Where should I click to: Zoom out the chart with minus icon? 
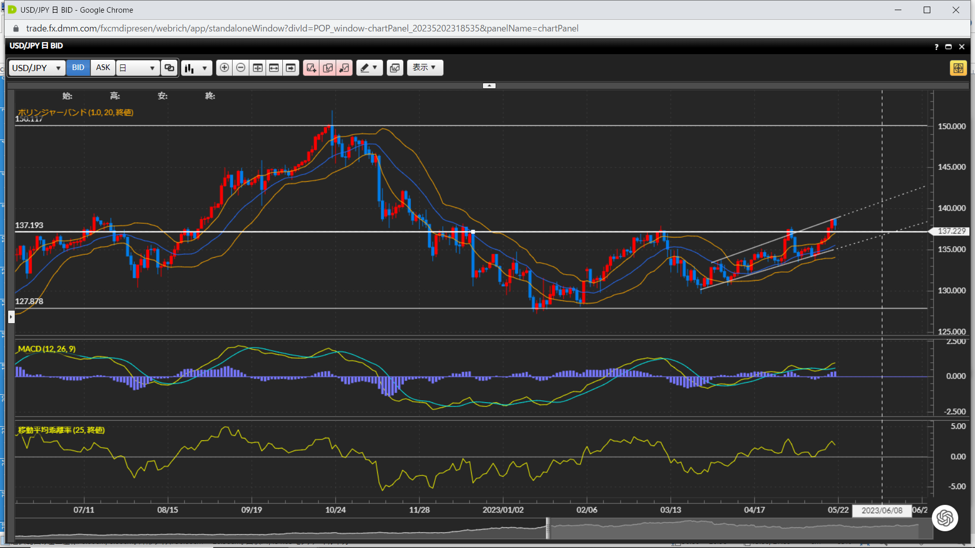[241, 67]
